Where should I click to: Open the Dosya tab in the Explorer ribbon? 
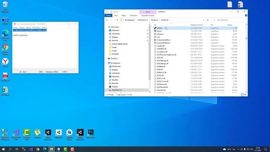pyautogui.click(x=108, y=16)
